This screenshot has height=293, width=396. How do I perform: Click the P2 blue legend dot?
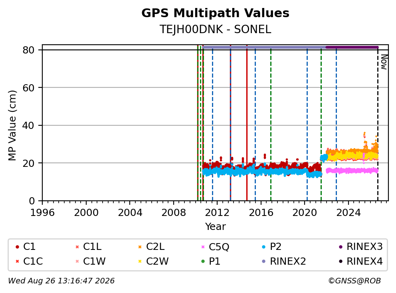coord(264,247)
